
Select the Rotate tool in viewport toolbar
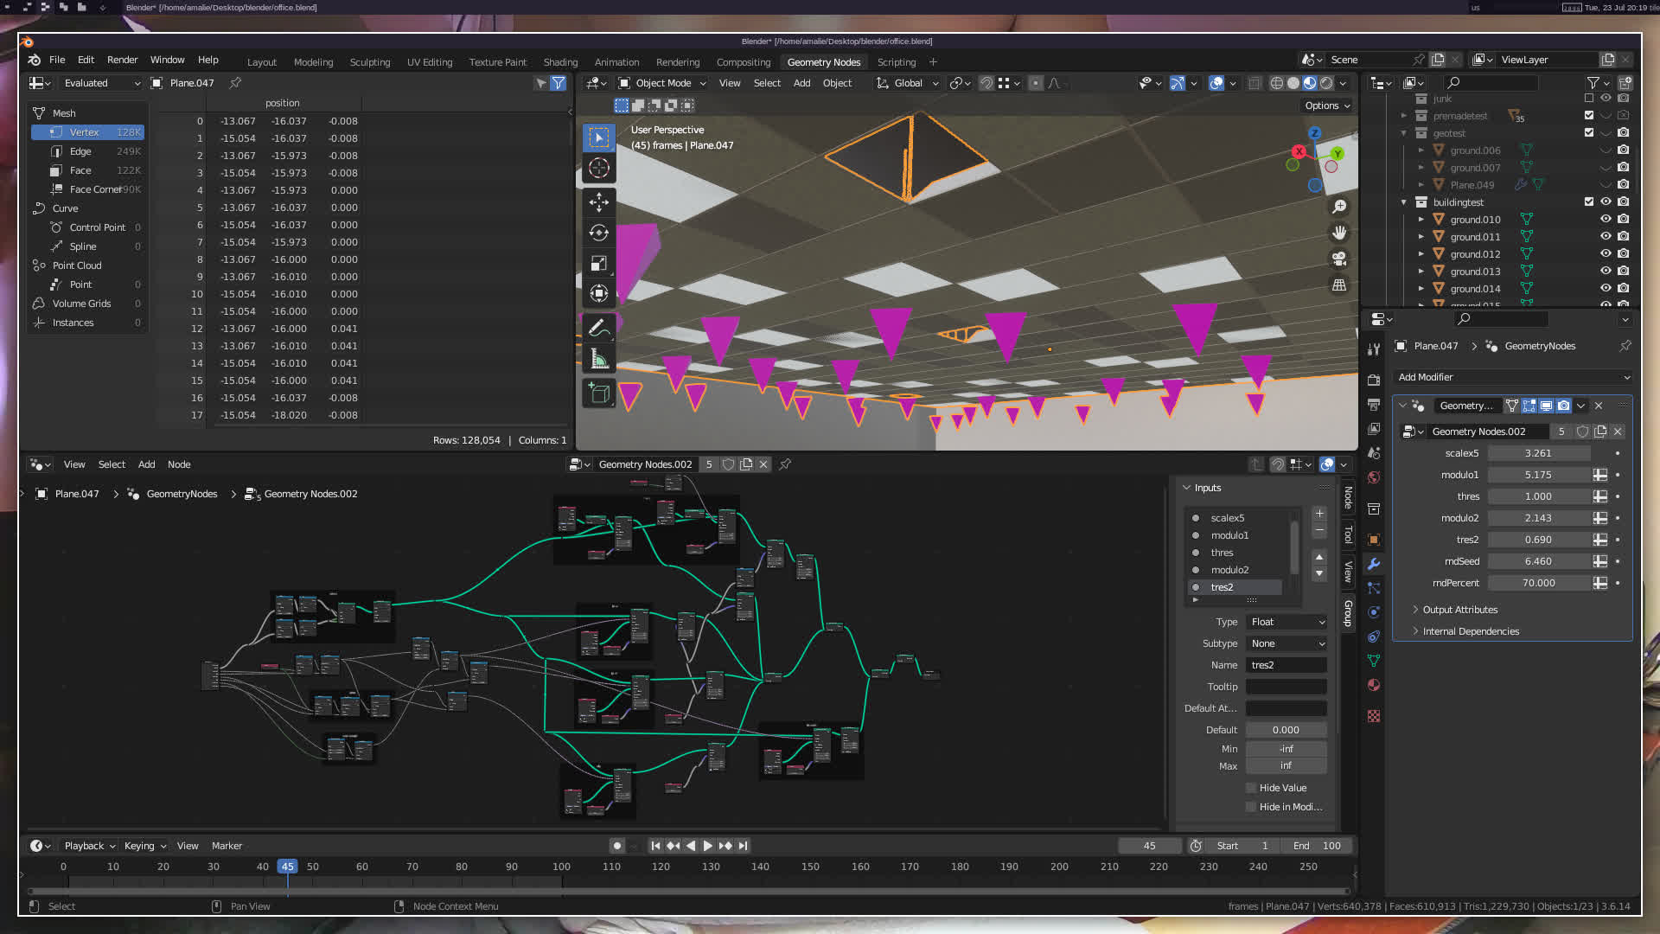coord(598,233)
